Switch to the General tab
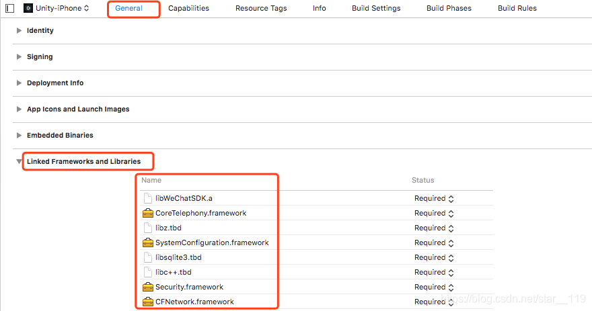This screenshot has height=311, width=592. pos(128,8)
